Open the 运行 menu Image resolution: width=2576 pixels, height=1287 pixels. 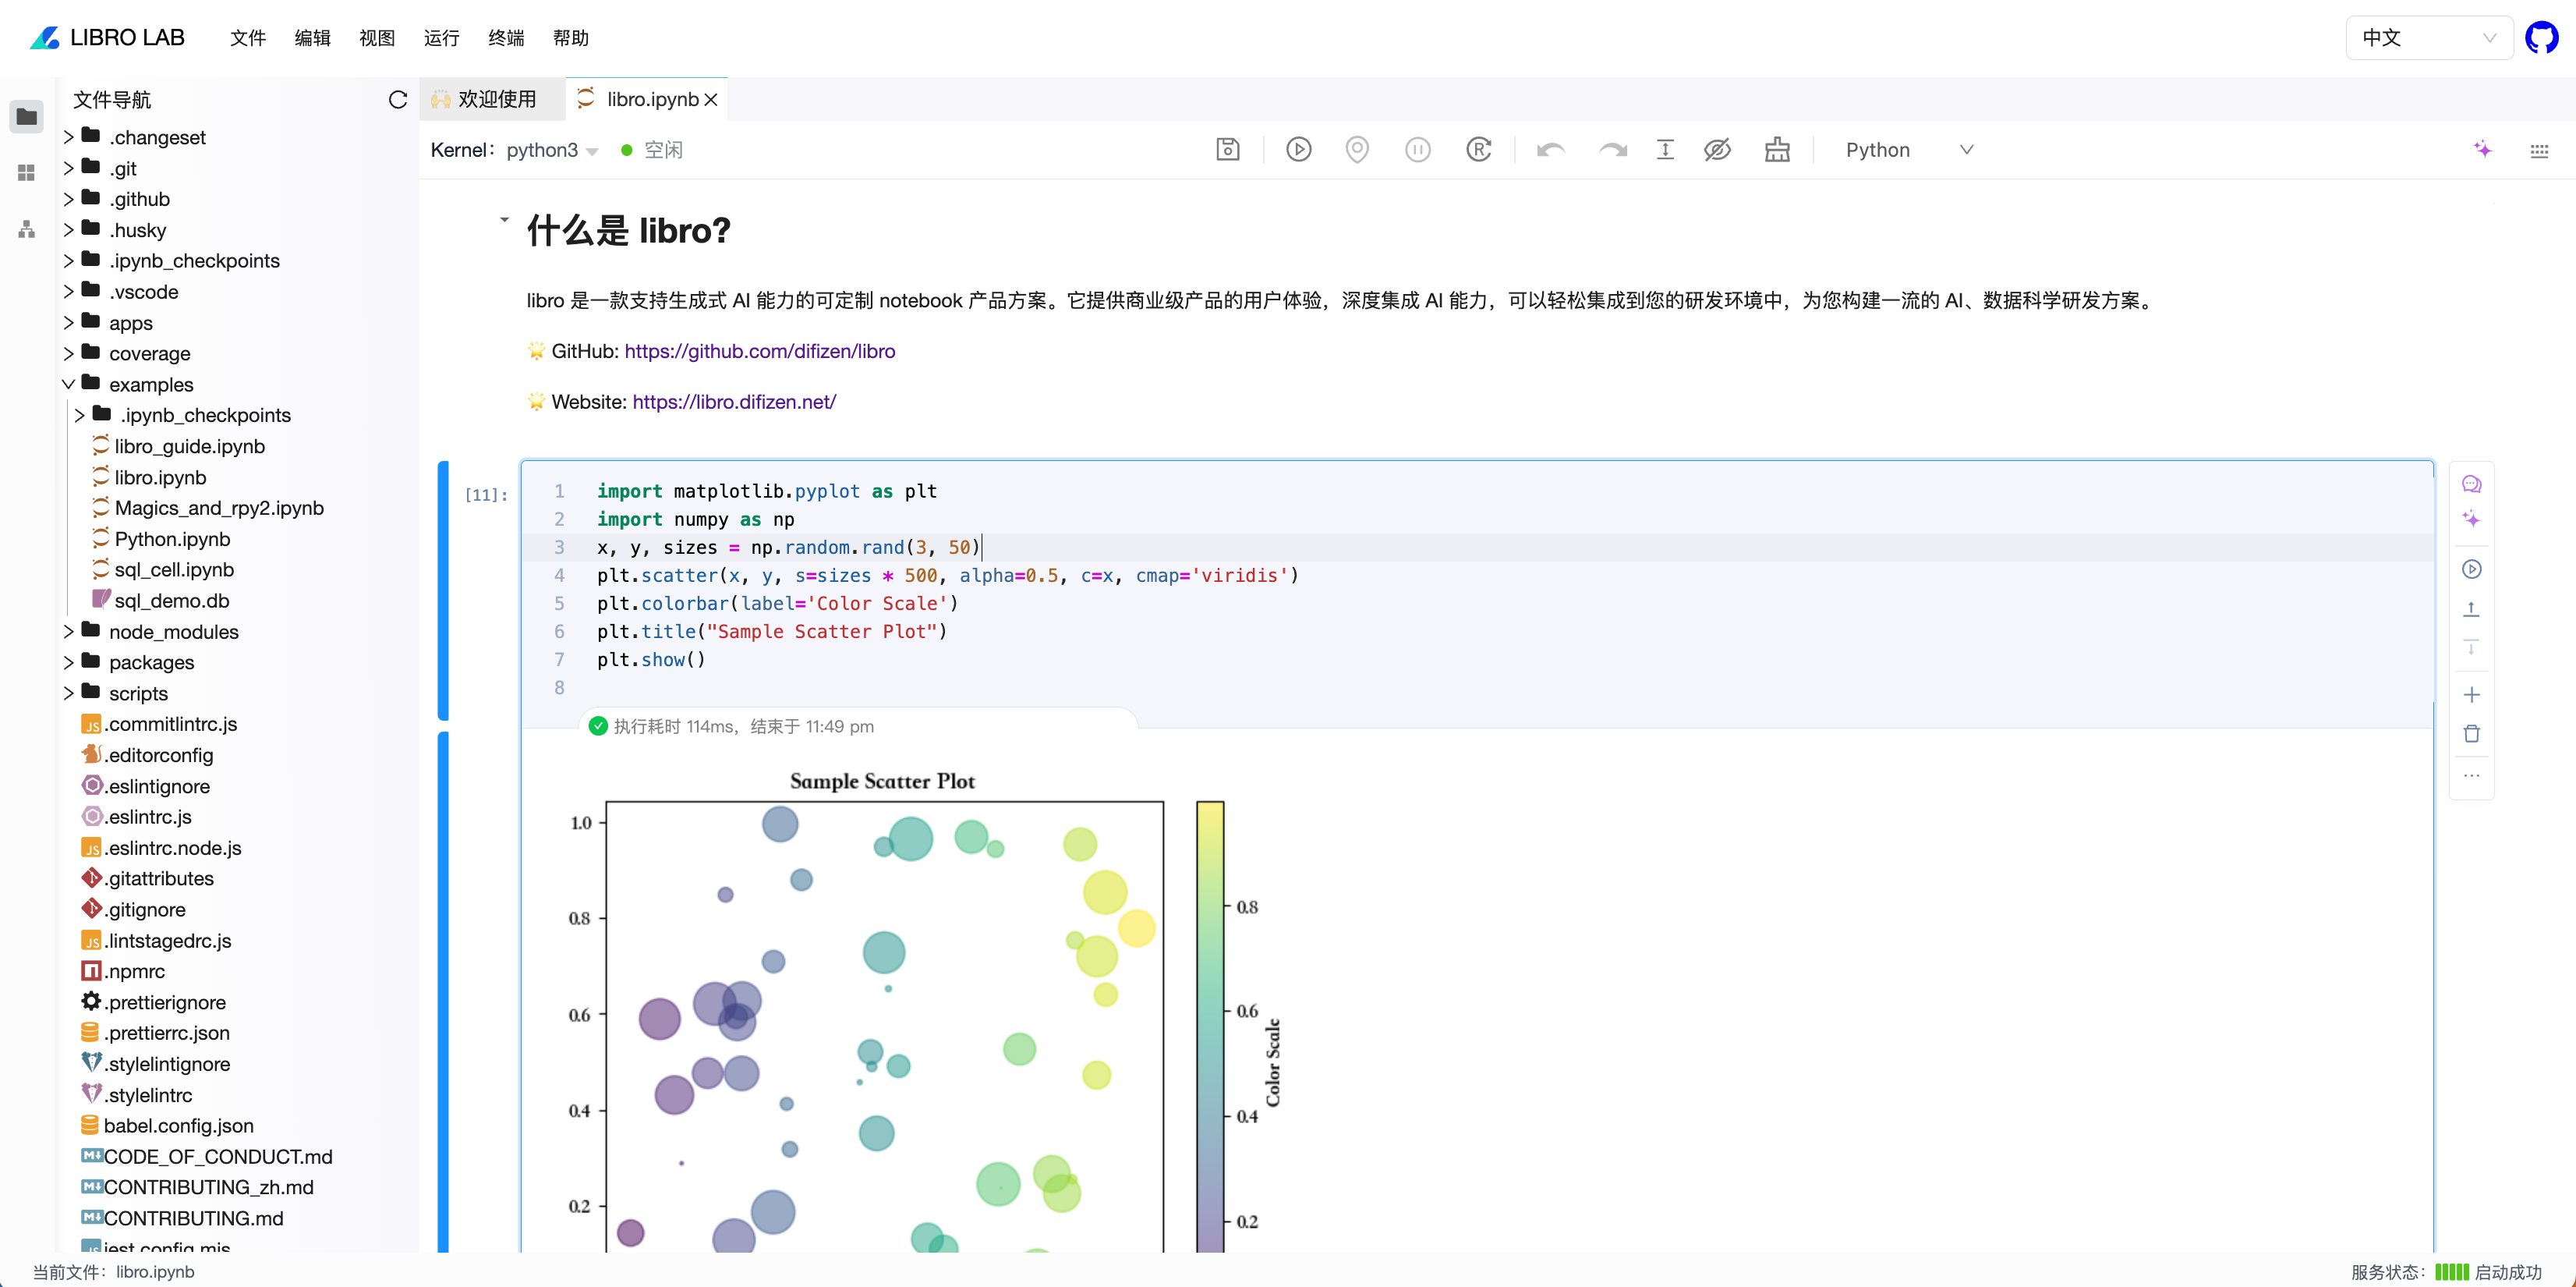441,38
